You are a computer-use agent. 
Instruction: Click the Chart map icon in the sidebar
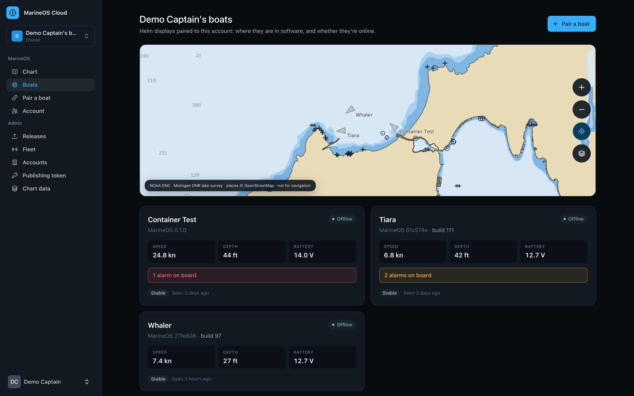point(15,72)
